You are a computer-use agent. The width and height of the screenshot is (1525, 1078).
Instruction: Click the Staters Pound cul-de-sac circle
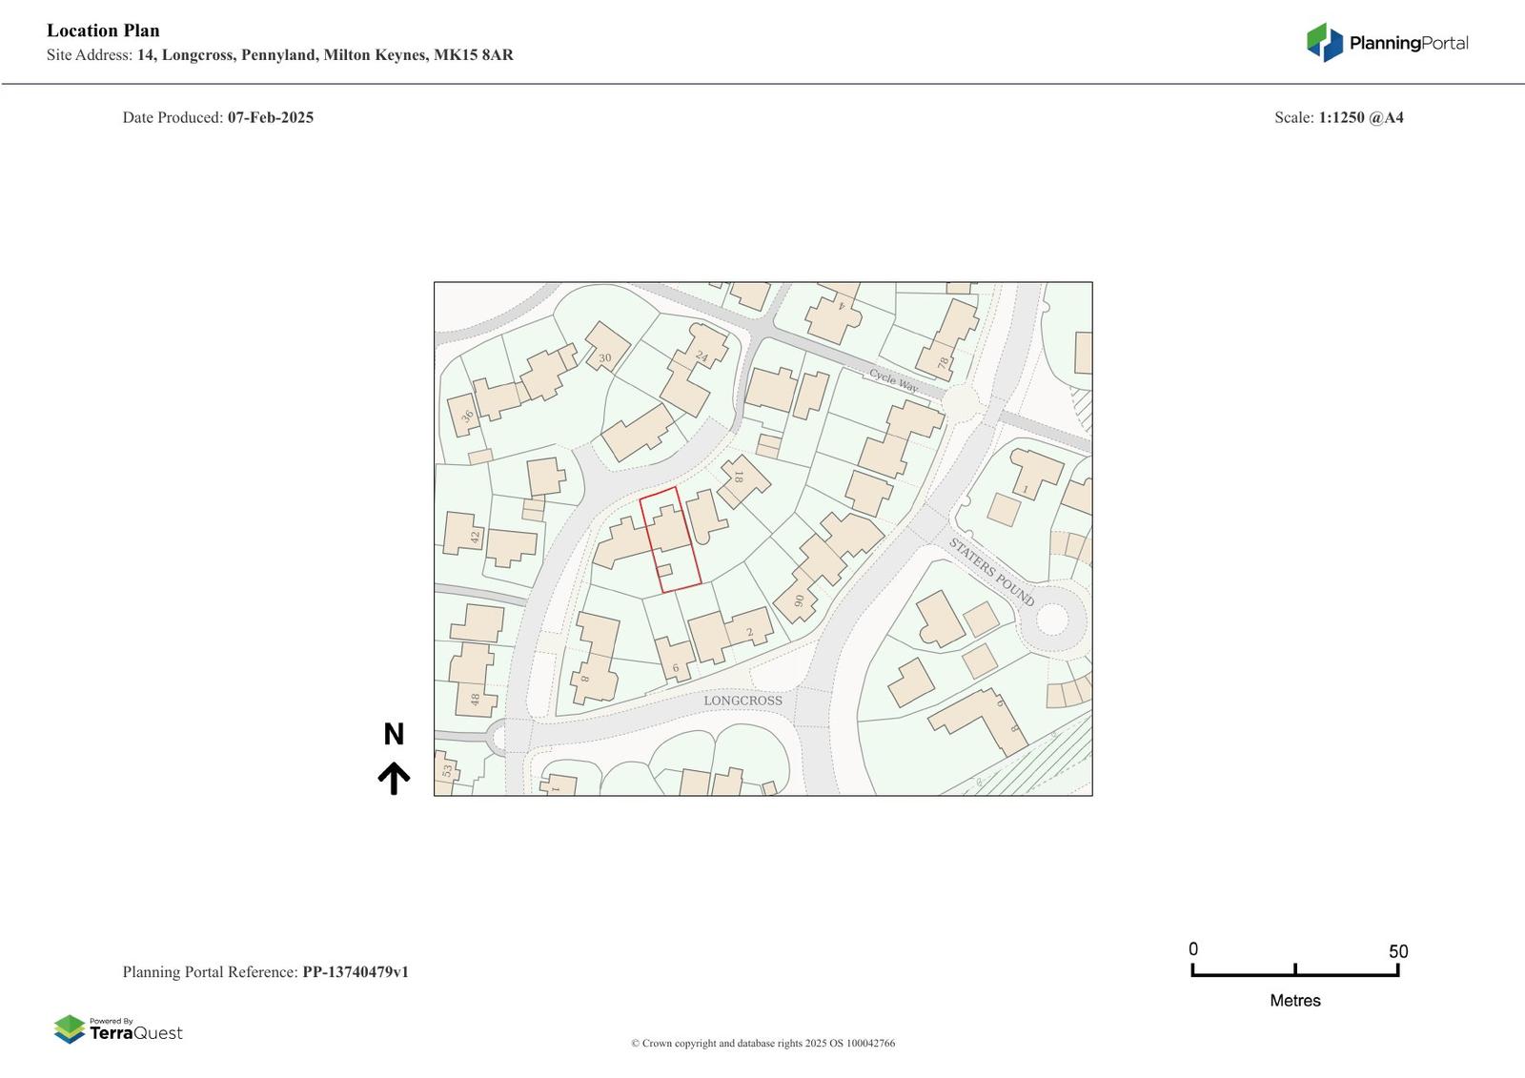click(x=1050, y=619)
